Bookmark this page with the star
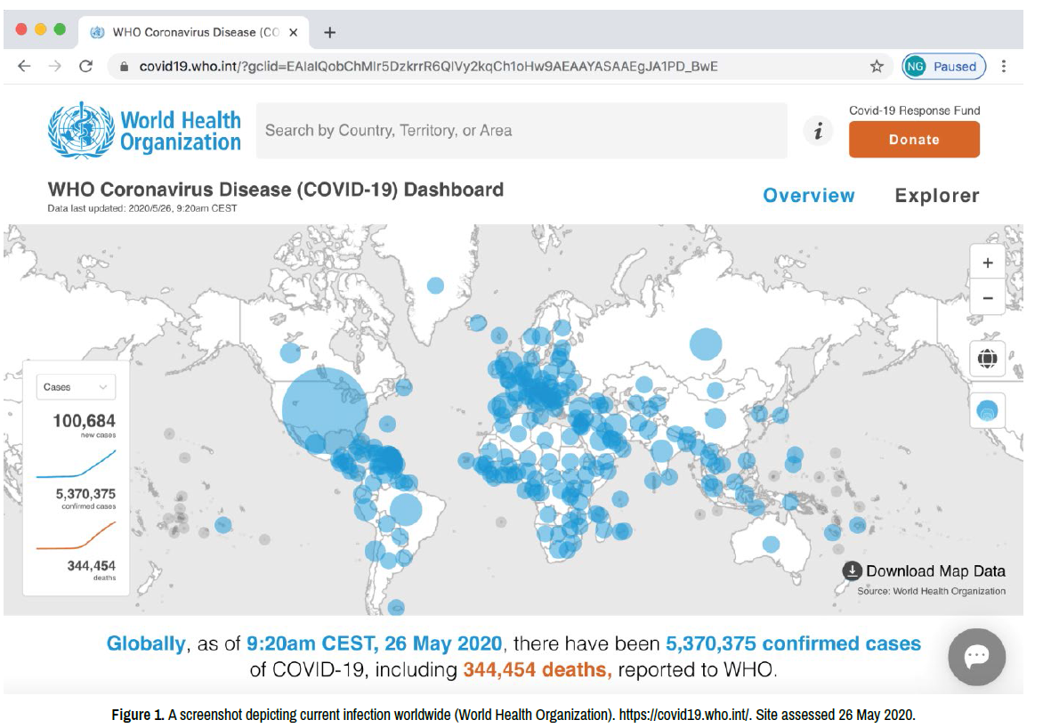This screenshot has height=728, width=1043. (877, 66)
